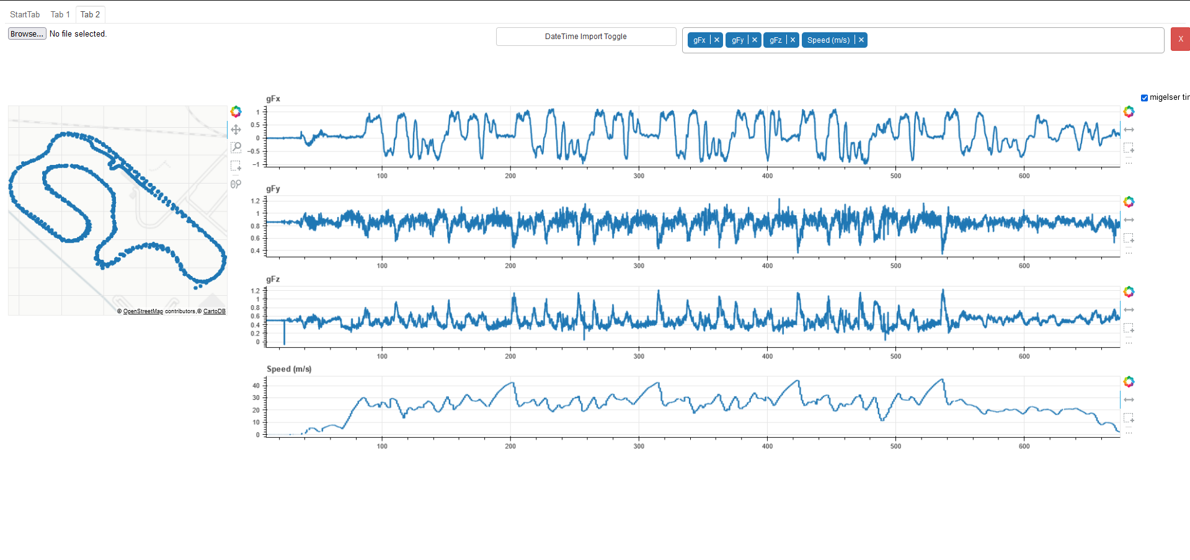Click the Bokeh logo beside the gFy plot
Image resolution: width=1190 pixels, height=560 pixels.
(x=1129, y=202)
